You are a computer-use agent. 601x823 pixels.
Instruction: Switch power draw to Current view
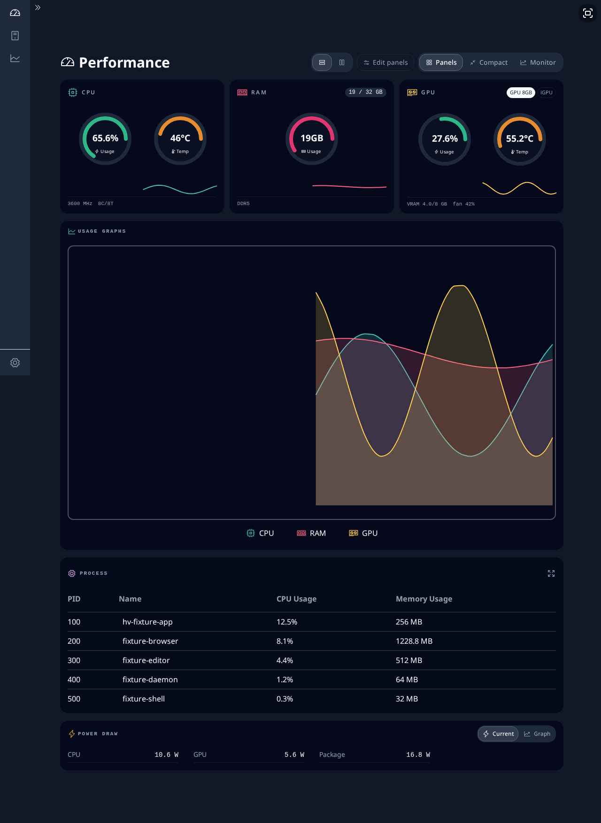tap(498, 734)
